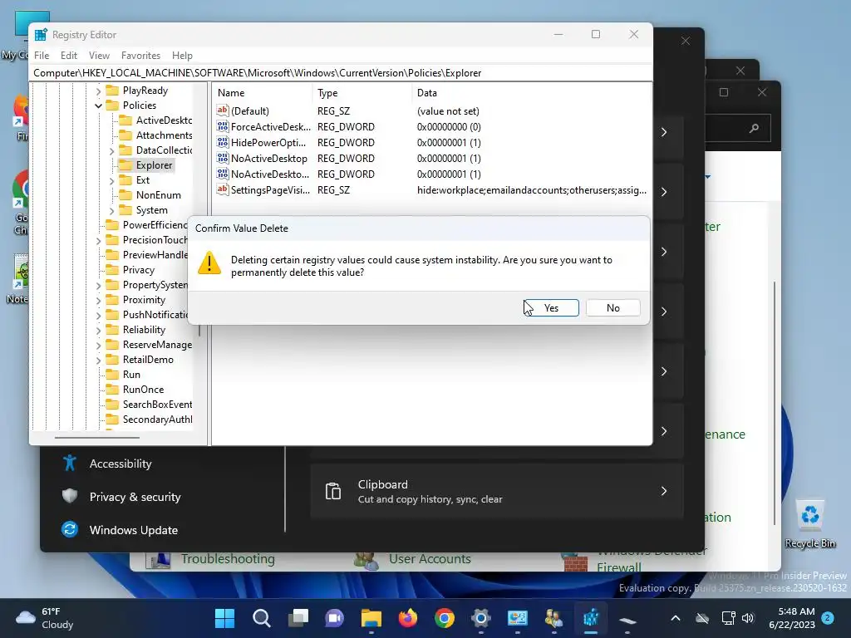Open File Explorer from taskbar

(x=371, y=618)
